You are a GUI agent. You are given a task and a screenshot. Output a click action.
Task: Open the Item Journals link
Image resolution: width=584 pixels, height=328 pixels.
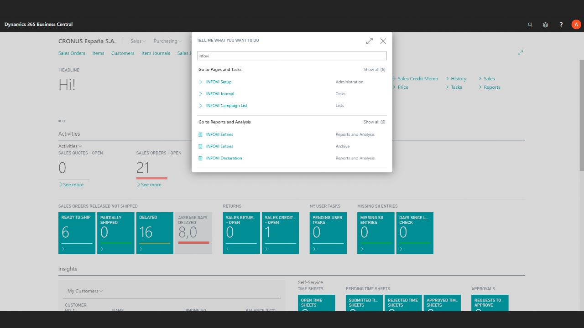156,53
